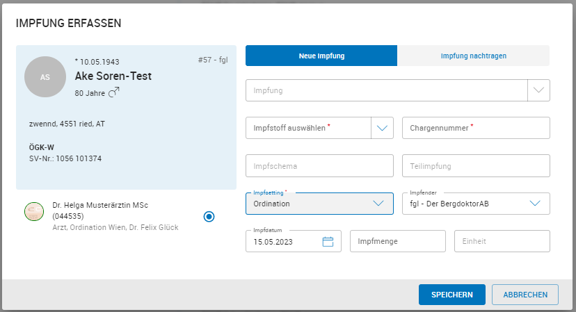
Task: Click the Einheit input field
Action: tap(502, 241)
